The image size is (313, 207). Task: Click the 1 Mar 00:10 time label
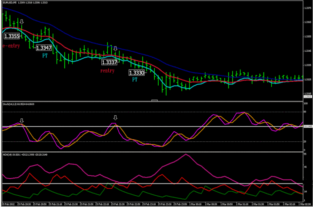point(195,204)
